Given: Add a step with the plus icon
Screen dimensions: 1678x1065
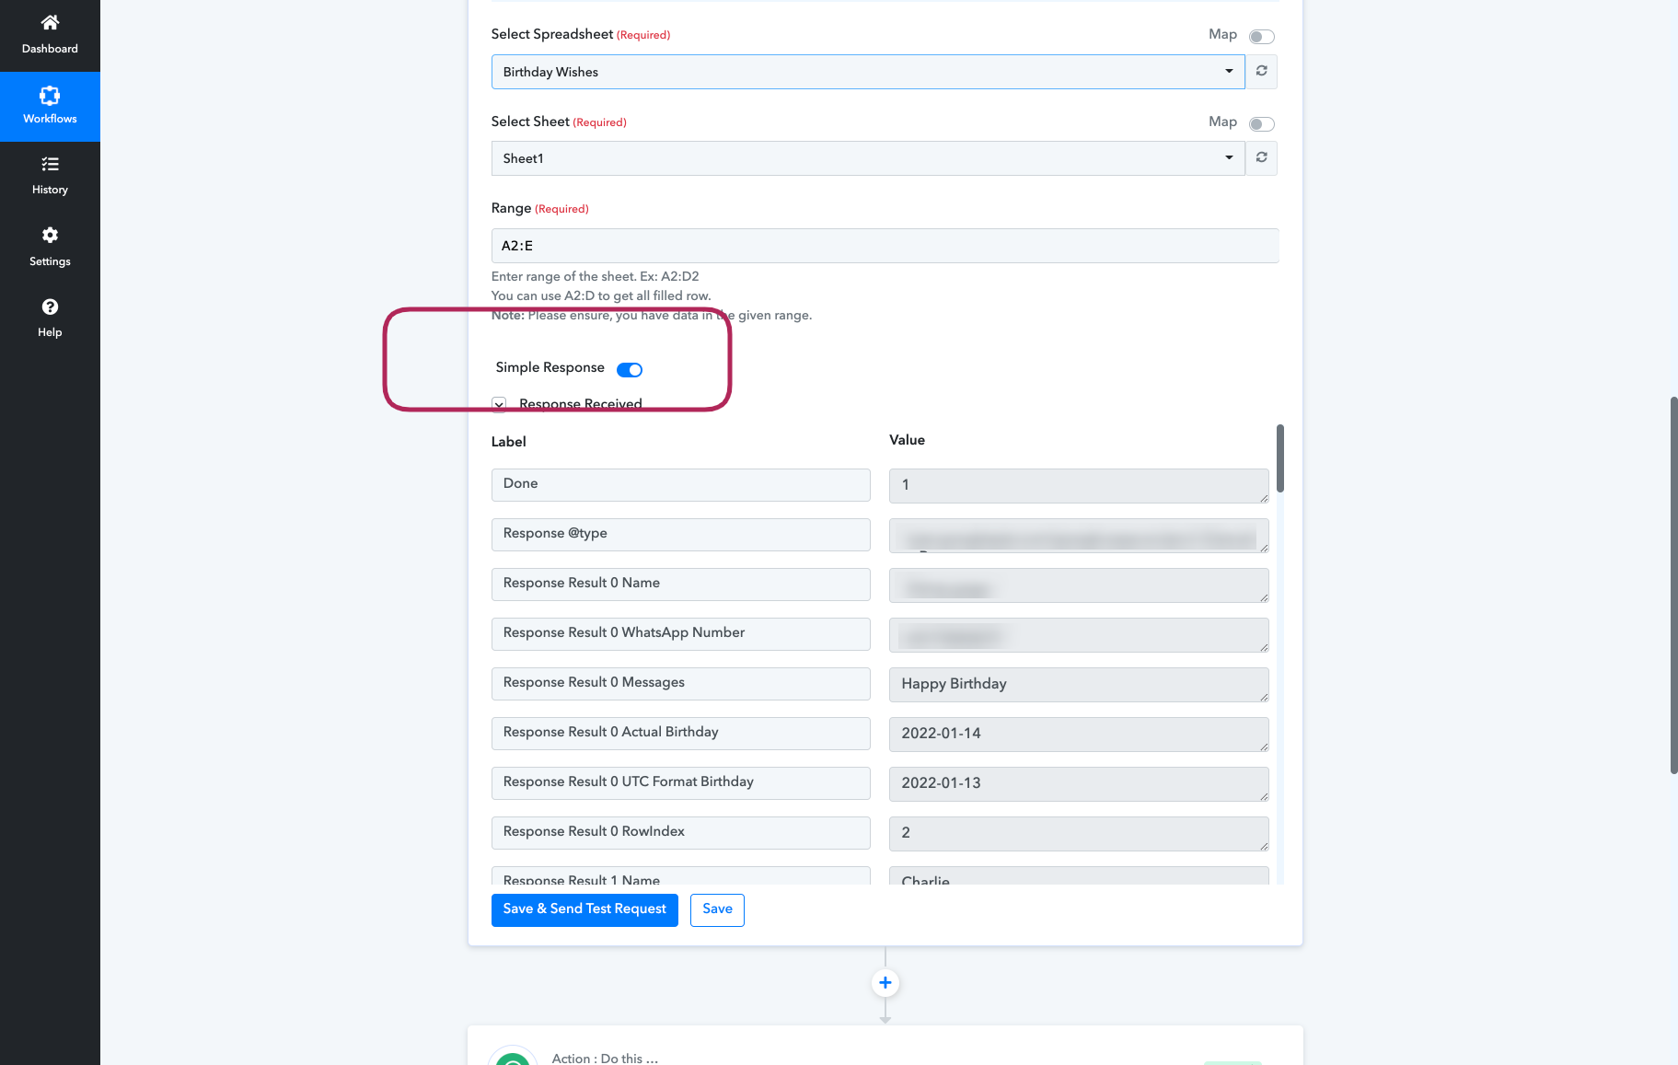Looking at the screenshot, I should [885, 982].
